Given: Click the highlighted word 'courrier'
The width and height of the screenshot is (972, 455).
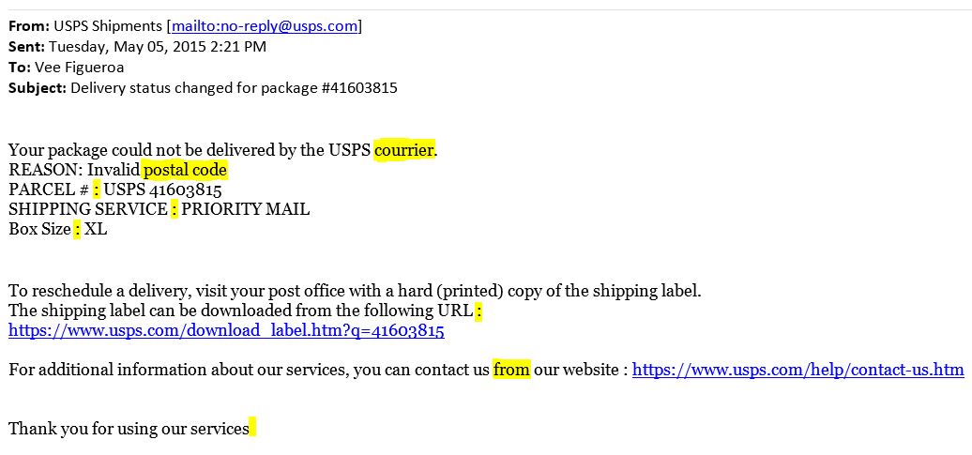Looking at the screenshot, I should coord(404,150).
